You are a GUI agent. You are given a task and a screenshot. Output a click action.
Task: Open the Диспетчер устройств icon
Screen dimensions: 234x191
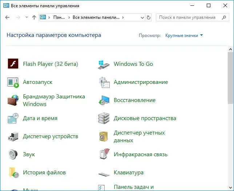[x=13, y=136]
